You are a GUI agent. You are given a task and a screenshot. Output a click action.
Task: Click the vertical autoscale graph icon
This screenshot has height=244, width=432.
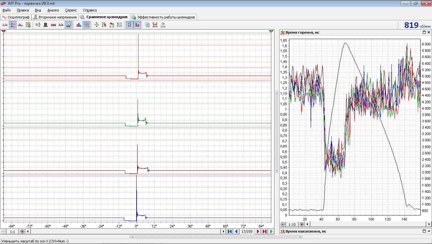(x=119, y=25)
